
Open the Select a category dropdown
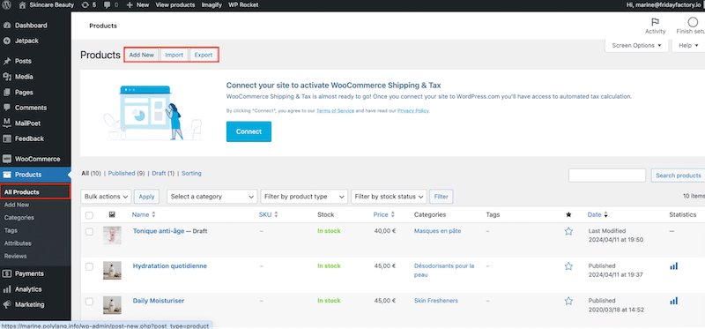212,197
